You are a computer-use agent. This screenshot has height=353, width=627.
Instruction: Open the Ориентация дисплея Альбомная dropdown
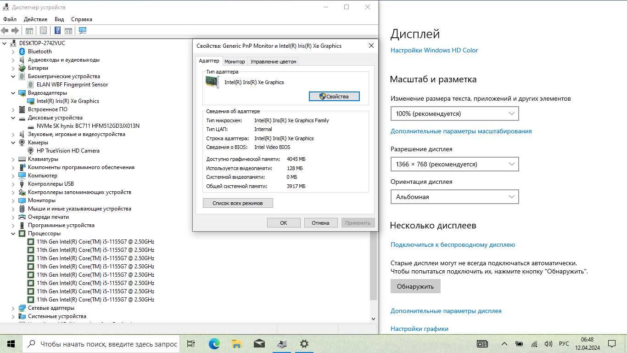(x=454, y=197)
